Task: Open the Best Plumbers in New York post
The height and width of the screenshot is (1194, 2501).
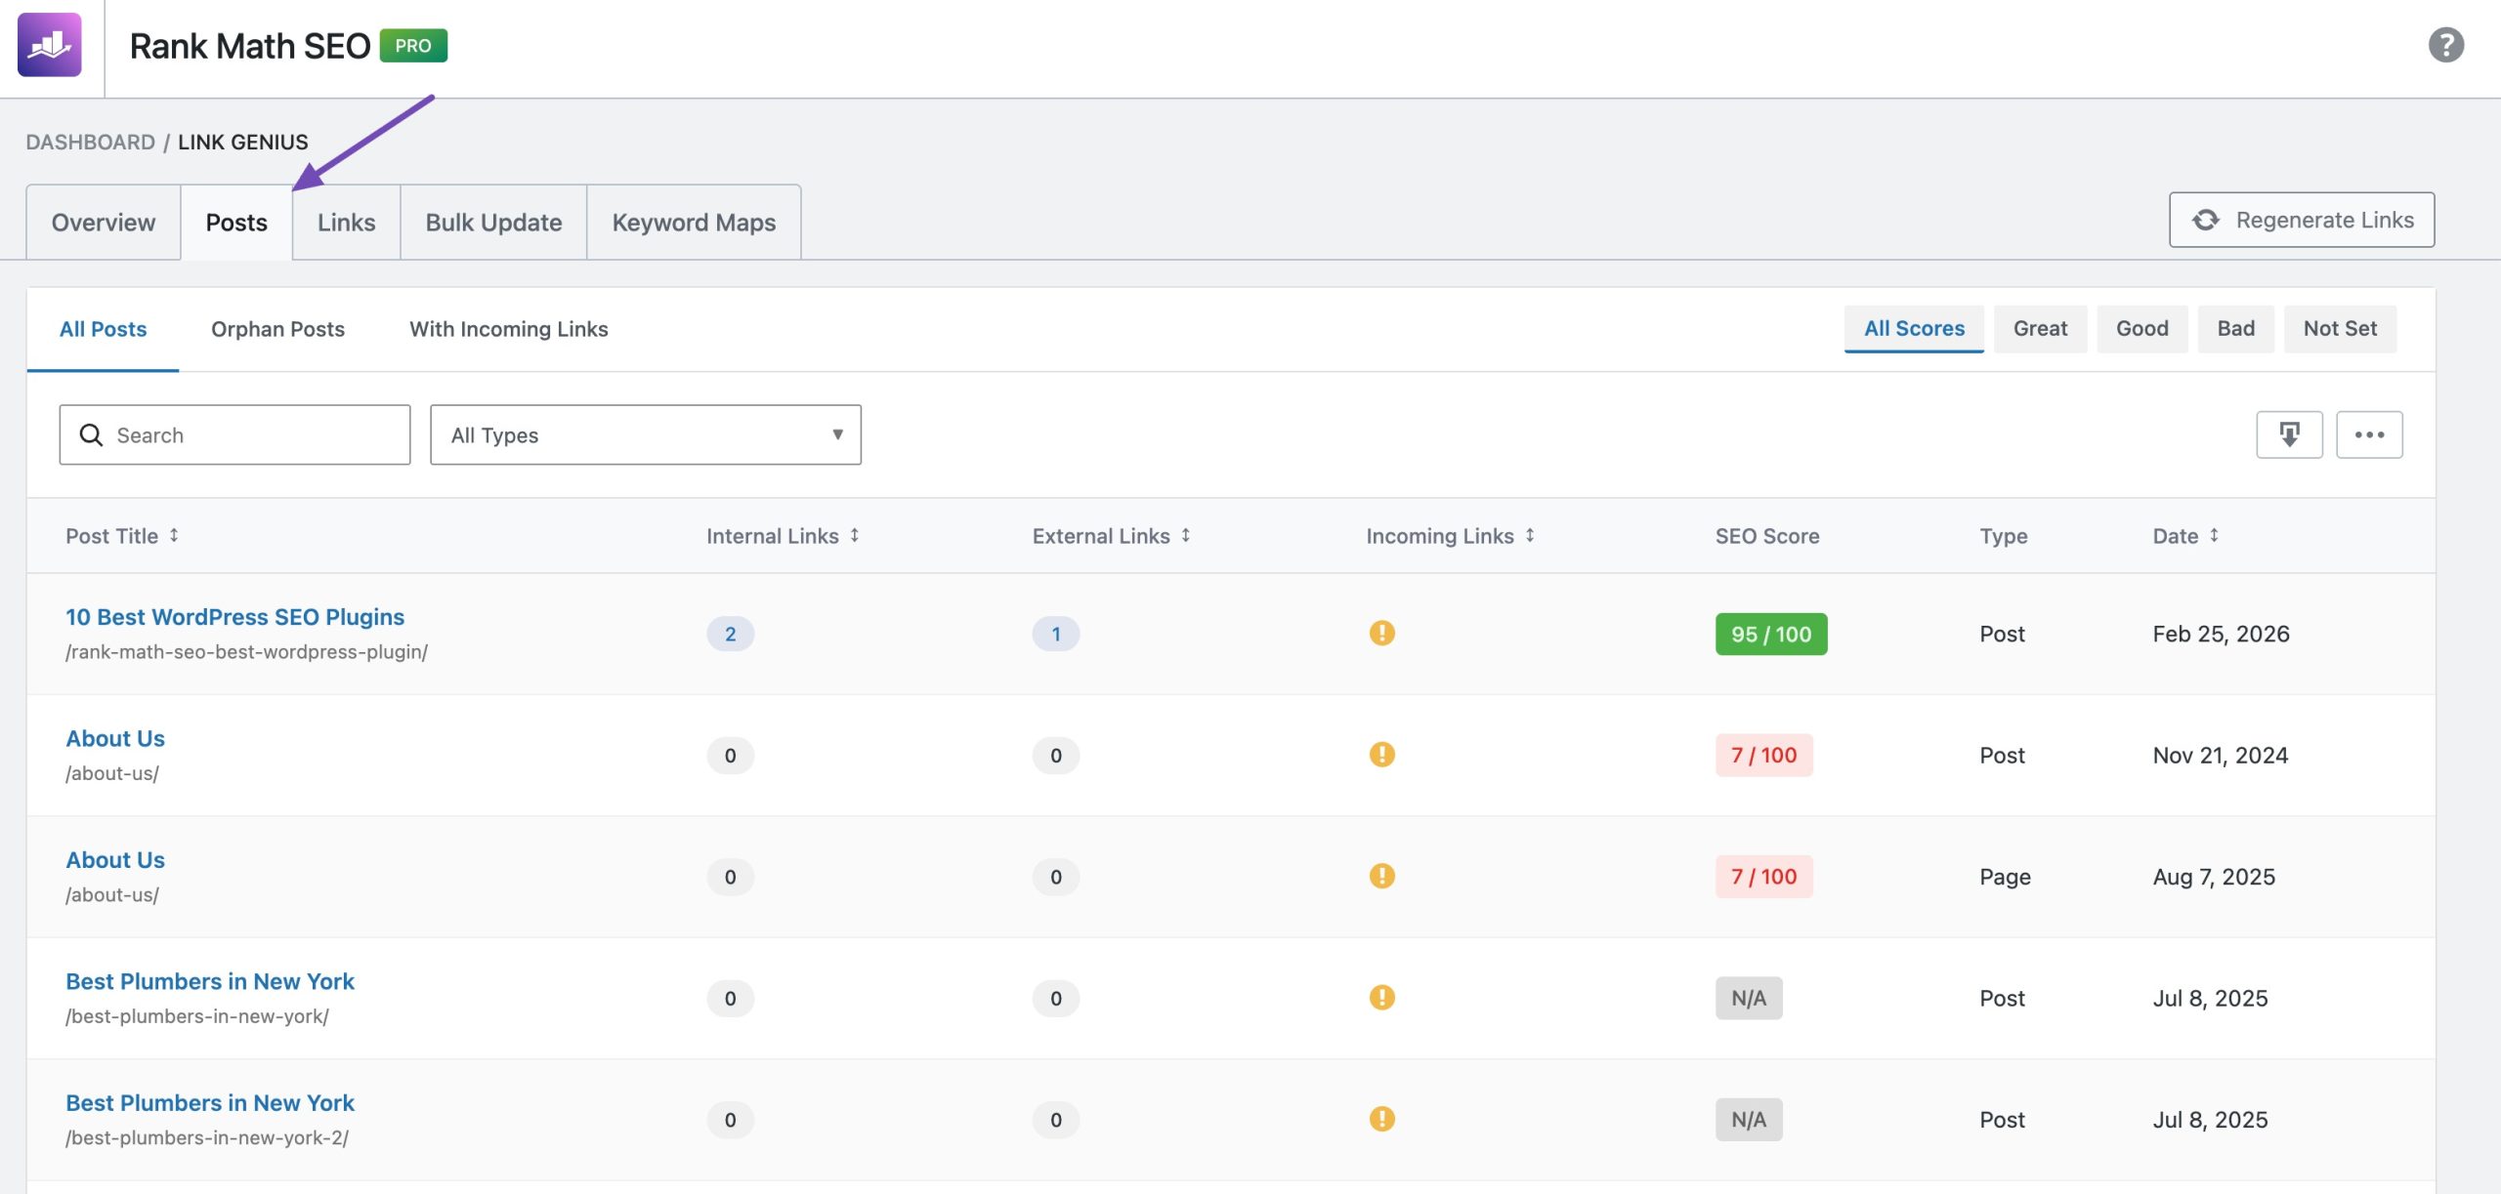Action: 210,981
